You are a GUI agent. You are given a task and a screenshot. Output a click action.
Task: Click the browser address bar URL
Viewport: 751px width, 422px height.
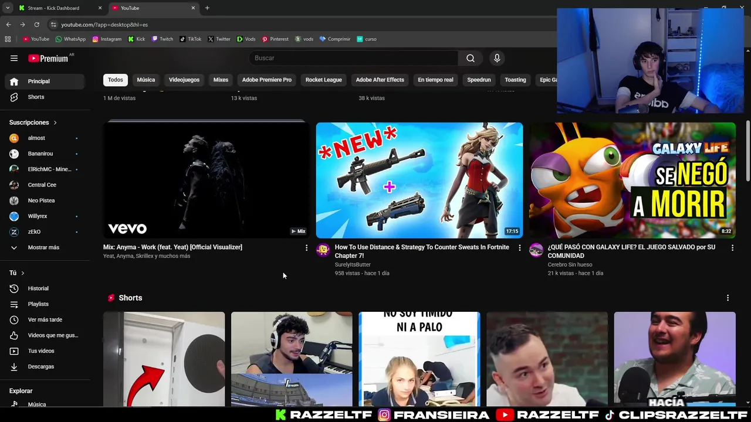point(104,25)
